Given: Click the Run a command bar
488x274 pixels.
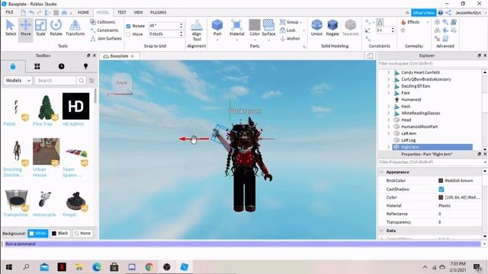Looking at the screenshot, I should coord(242,244).
